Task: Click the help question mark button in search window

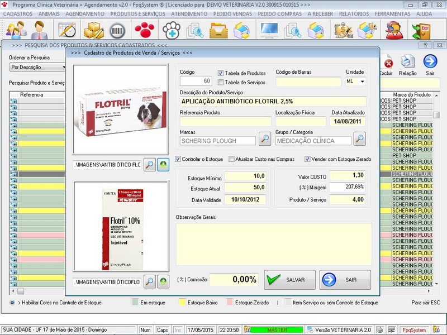Action: 425,45
